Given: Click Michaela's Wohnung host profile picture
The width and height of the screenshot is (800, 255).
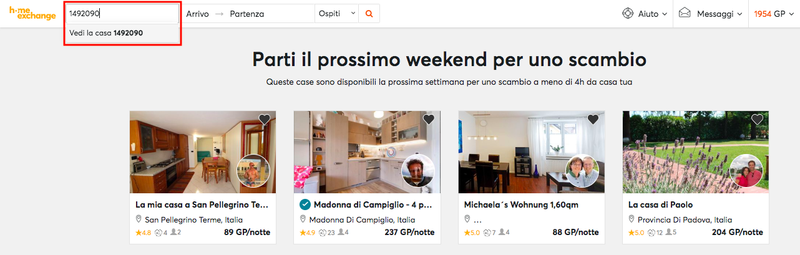Looking at the screenshot, I should click(582, 170).
